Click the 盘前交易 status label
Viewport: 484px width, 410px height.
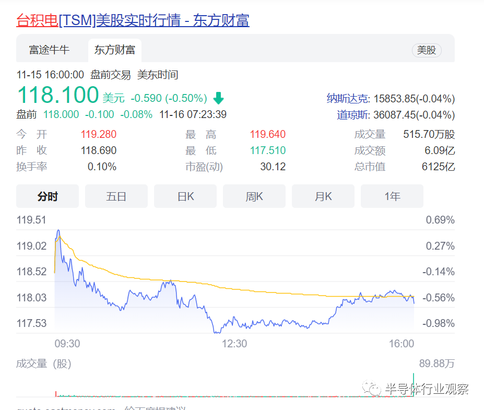pos(111,75)
